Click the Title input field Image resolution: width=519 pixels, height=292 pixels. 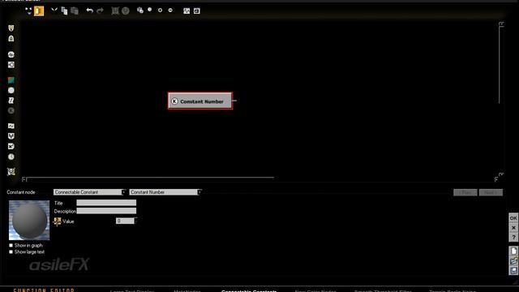(106, 203)
